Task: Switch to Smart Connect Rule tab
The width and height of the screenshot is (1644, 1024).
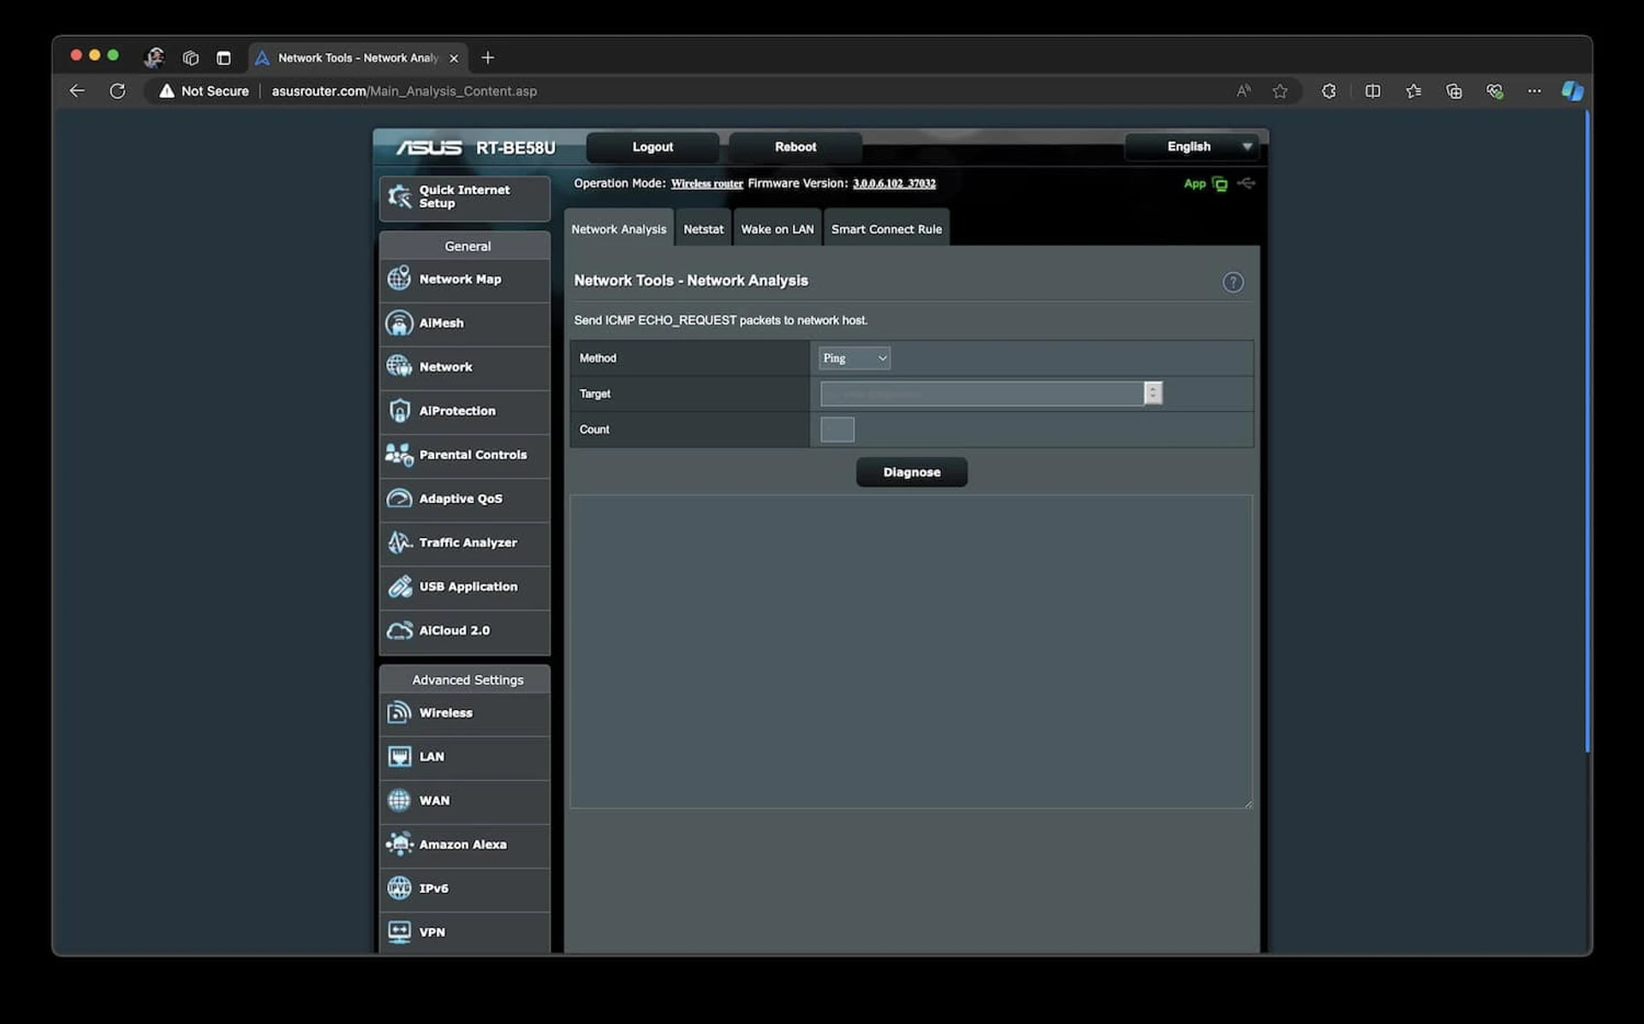Action: pyautogui.click(x=886, y=229)
